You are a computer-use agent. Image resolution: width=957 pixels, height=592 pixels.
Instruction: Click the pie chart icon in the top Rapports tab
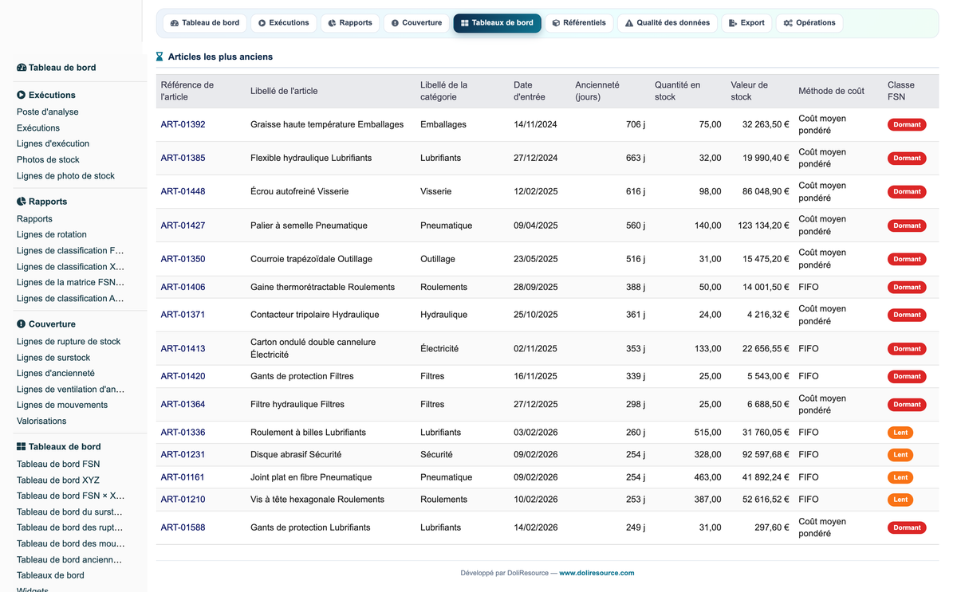[332, 23]
